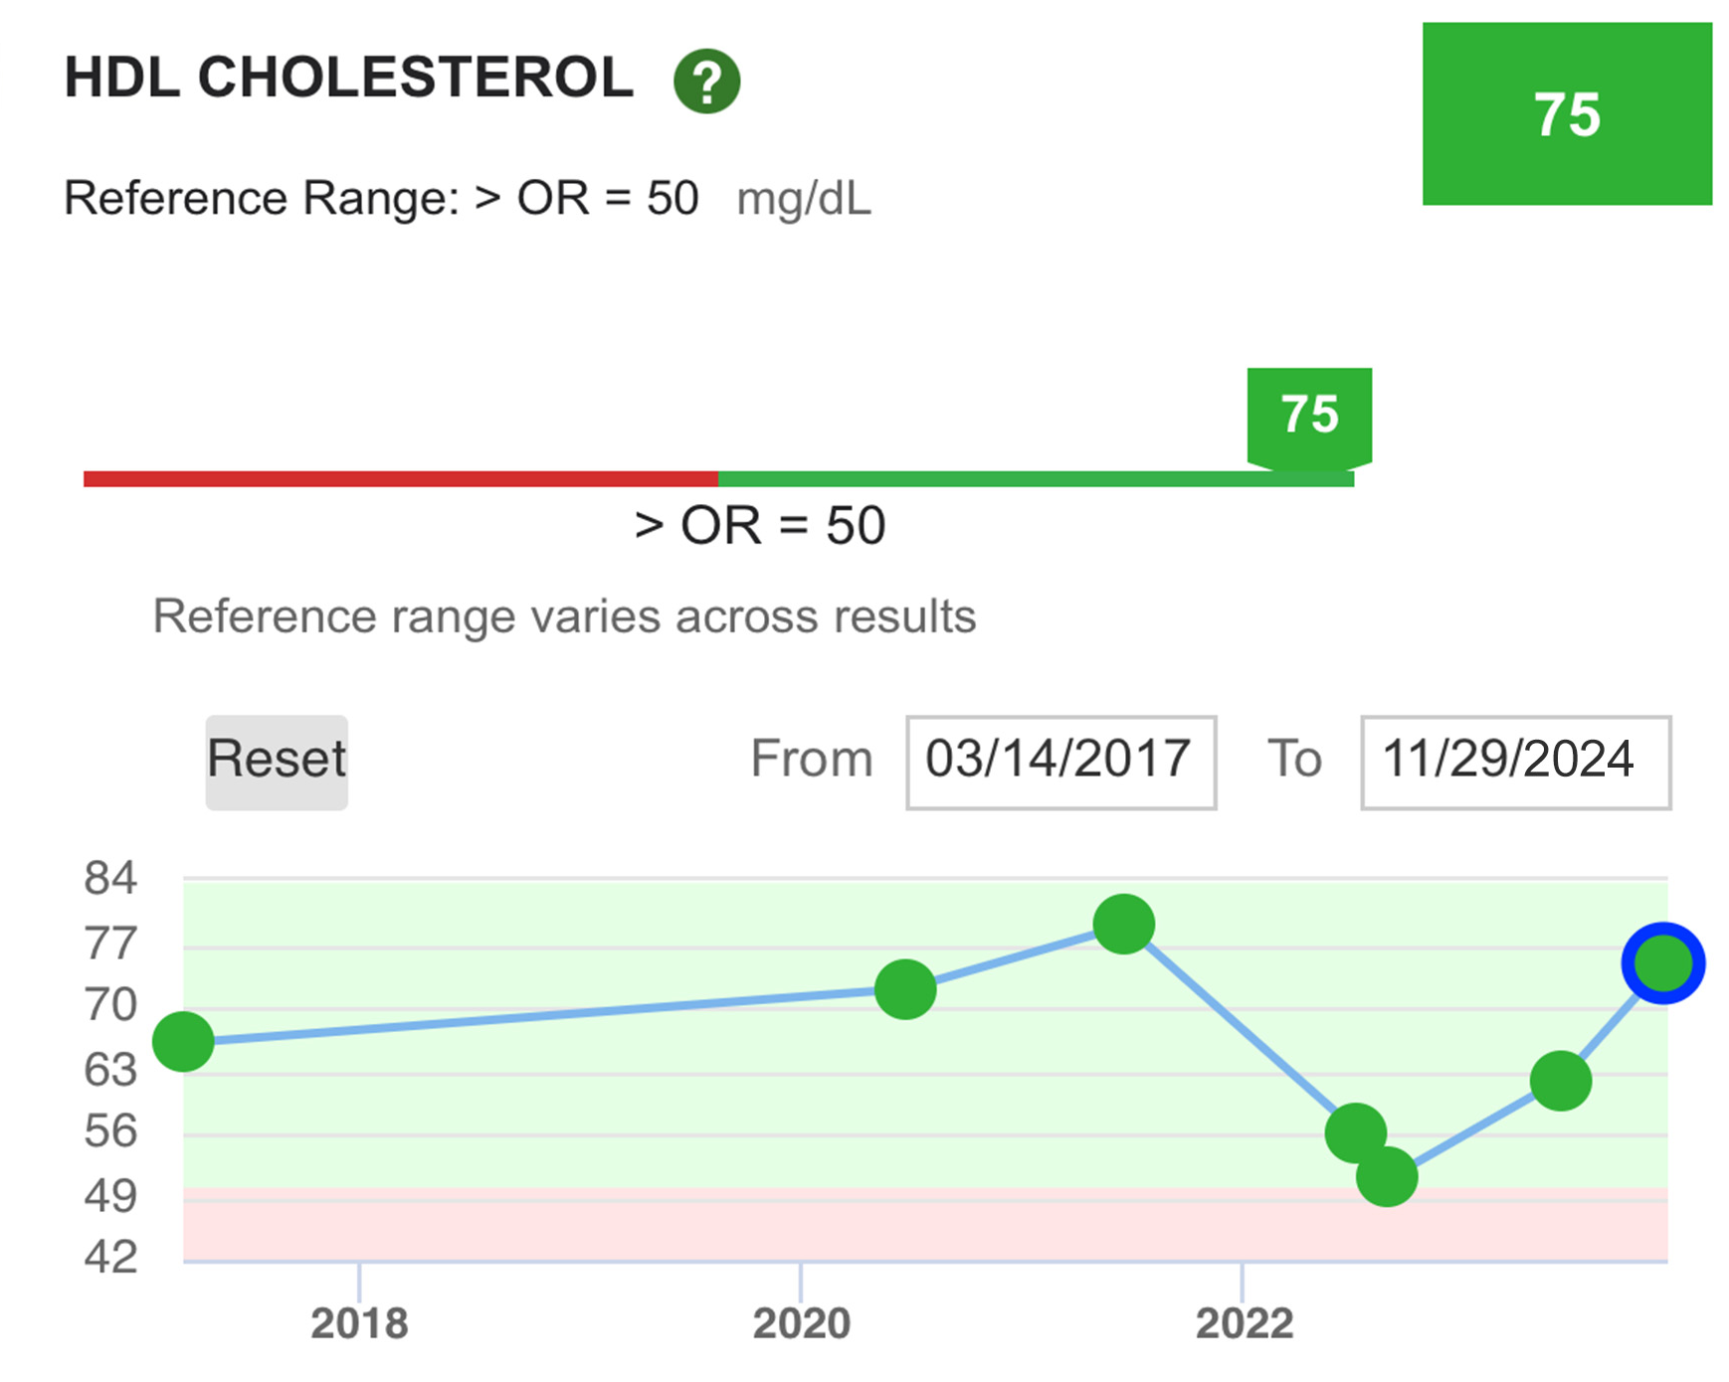Click the 2018 axis label
The height and width of the screenshot is (1382, 1729).
(359, 1323)
